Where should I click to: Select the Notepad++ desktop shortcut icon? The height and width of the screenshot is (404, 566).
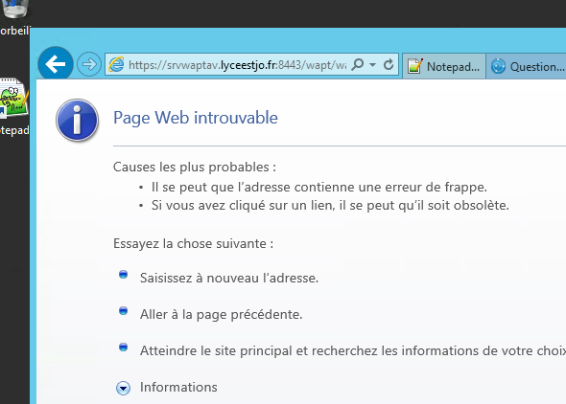point(13,98)
